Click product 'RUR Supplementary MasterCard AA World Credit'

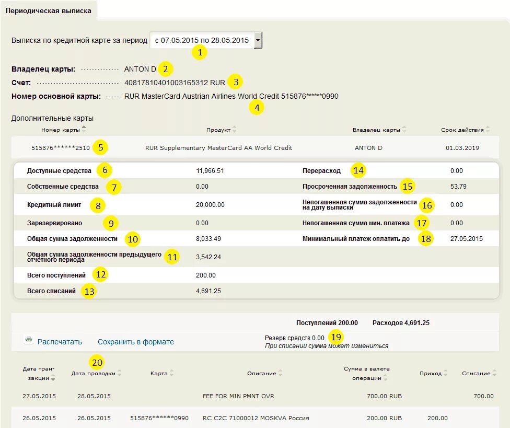pyautogui.click(x=218, y=148)
